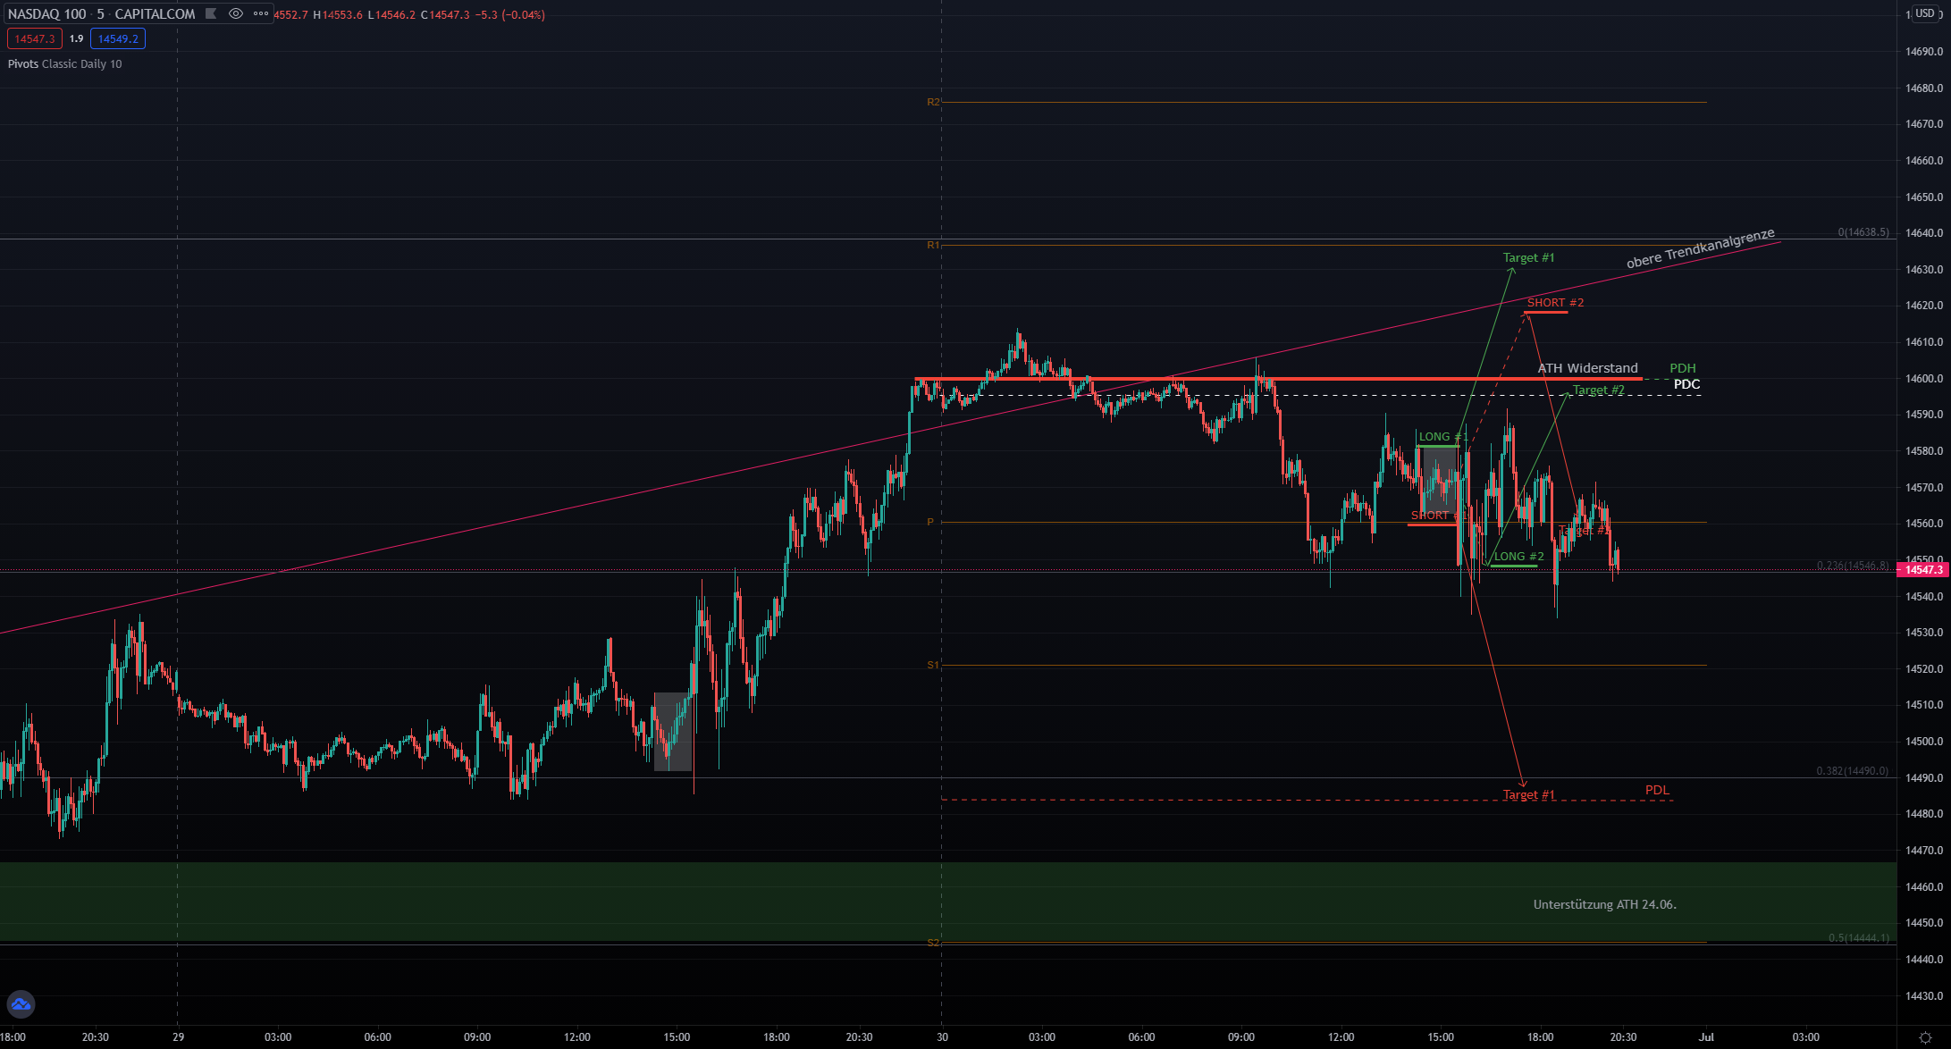Viewport: 1951px width, 1049px height.
Task: Click the LONG #2 green marker label
Action: (1518, 557)
